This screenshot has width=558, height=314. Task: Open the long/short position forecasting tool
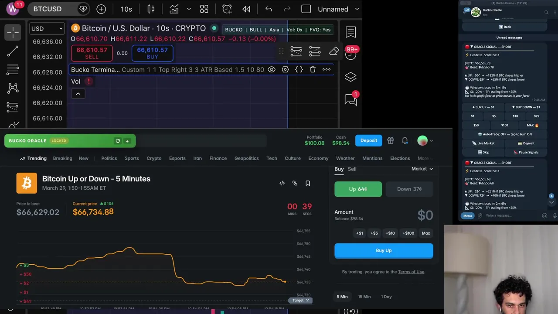[x=13, y=106]
